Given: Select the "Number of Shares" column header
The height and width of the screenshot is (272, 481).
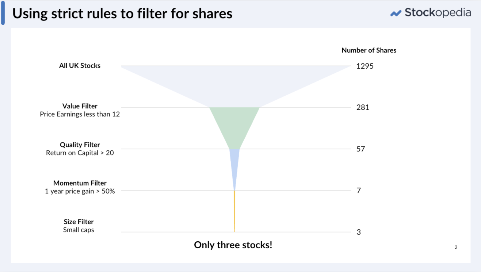Looking at the screenshot, I should 369,50.
